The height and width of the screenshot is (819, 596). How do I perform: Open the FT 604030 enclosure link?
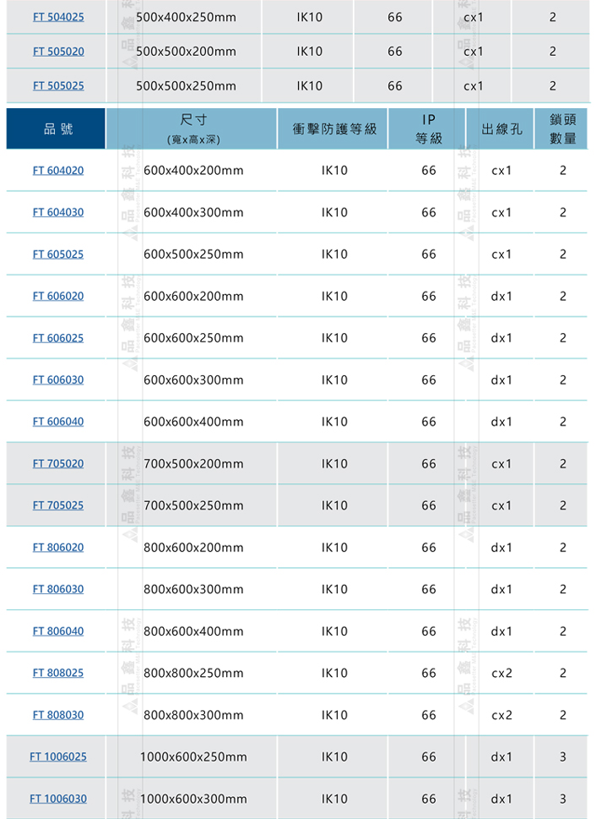pos(58,212)
